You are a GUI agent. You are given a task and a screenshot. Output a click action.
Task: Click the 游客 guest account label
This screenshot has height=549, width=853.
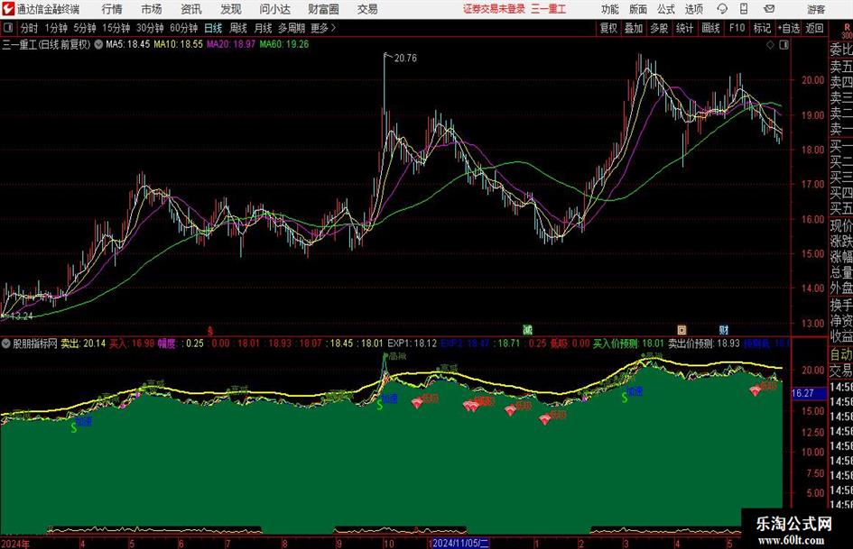pyautogui.click(x=816, y=9)
